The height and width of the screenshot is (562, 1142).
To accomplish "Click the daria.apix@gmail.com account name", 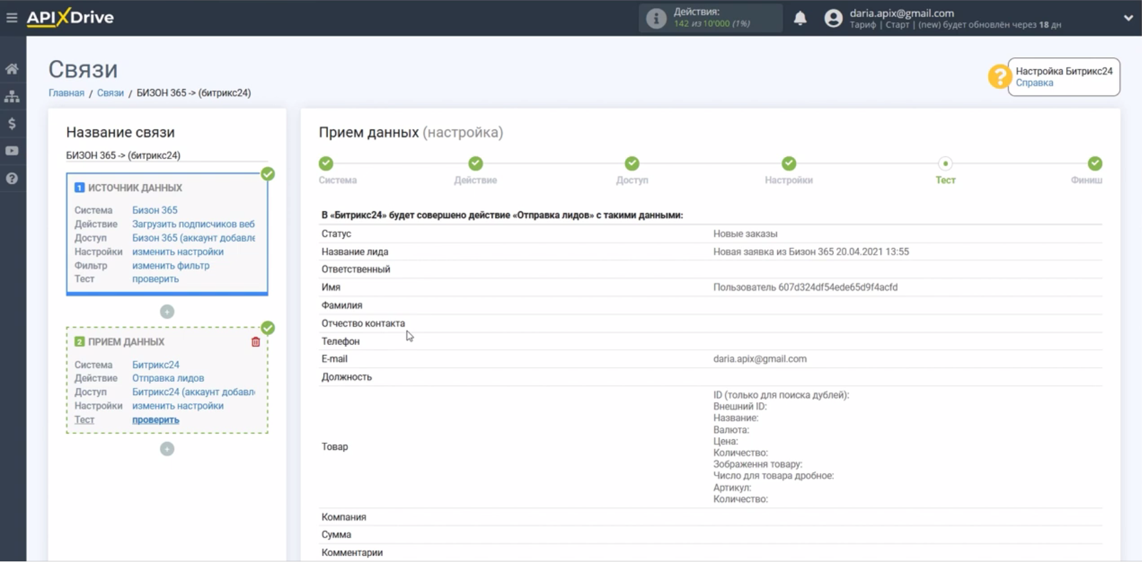I will [x=902, y=13].
